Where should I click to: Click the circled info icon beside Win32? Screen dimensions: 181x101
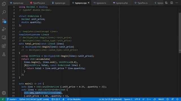[168, 99]
